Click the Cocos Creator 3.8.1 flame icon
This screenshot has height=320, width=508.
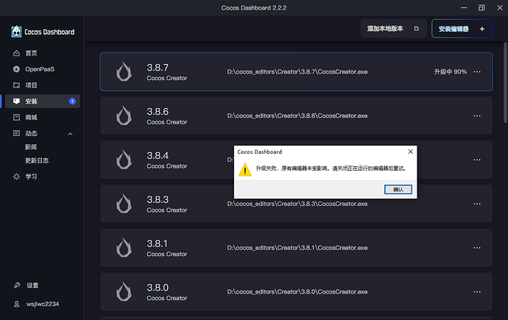124,247
